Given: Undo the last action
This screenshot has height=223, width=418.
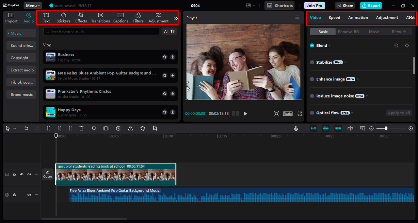Looking at the screenshot, I should coord(26,129).
